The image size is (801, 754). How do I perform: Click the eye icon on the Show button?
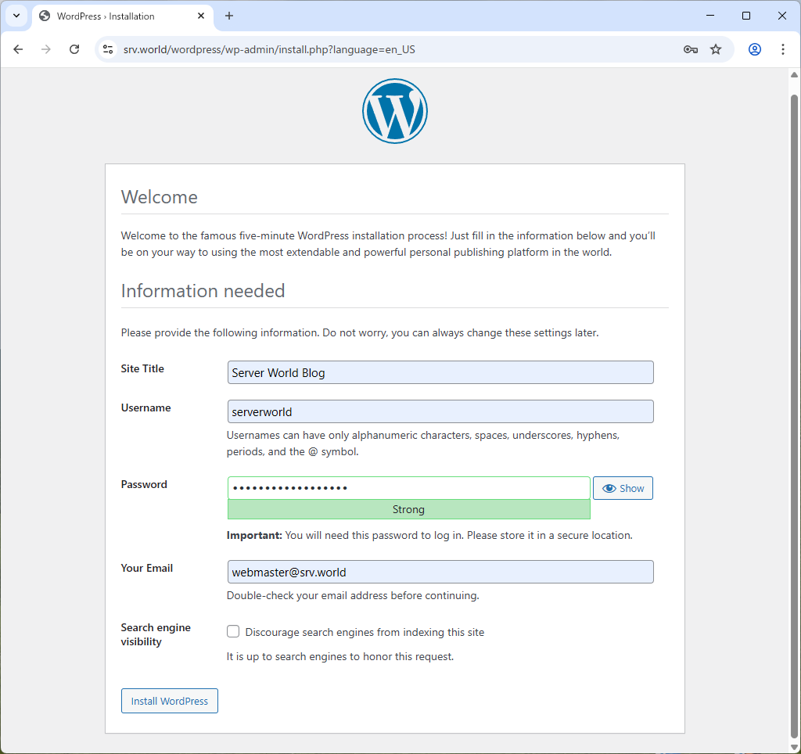tap(609, 487)
